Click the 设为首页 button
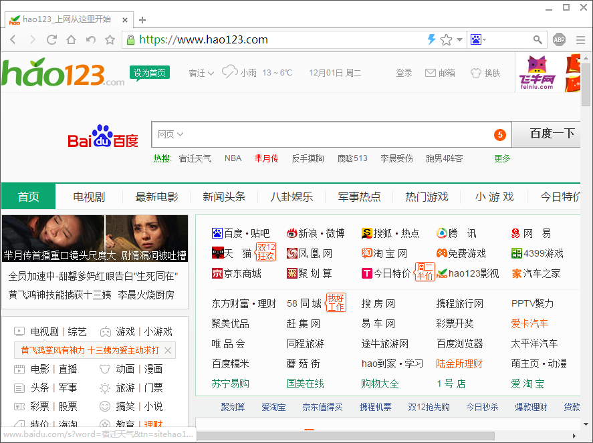The height and width of the screenshot is (443, 593). coord(149,73)
